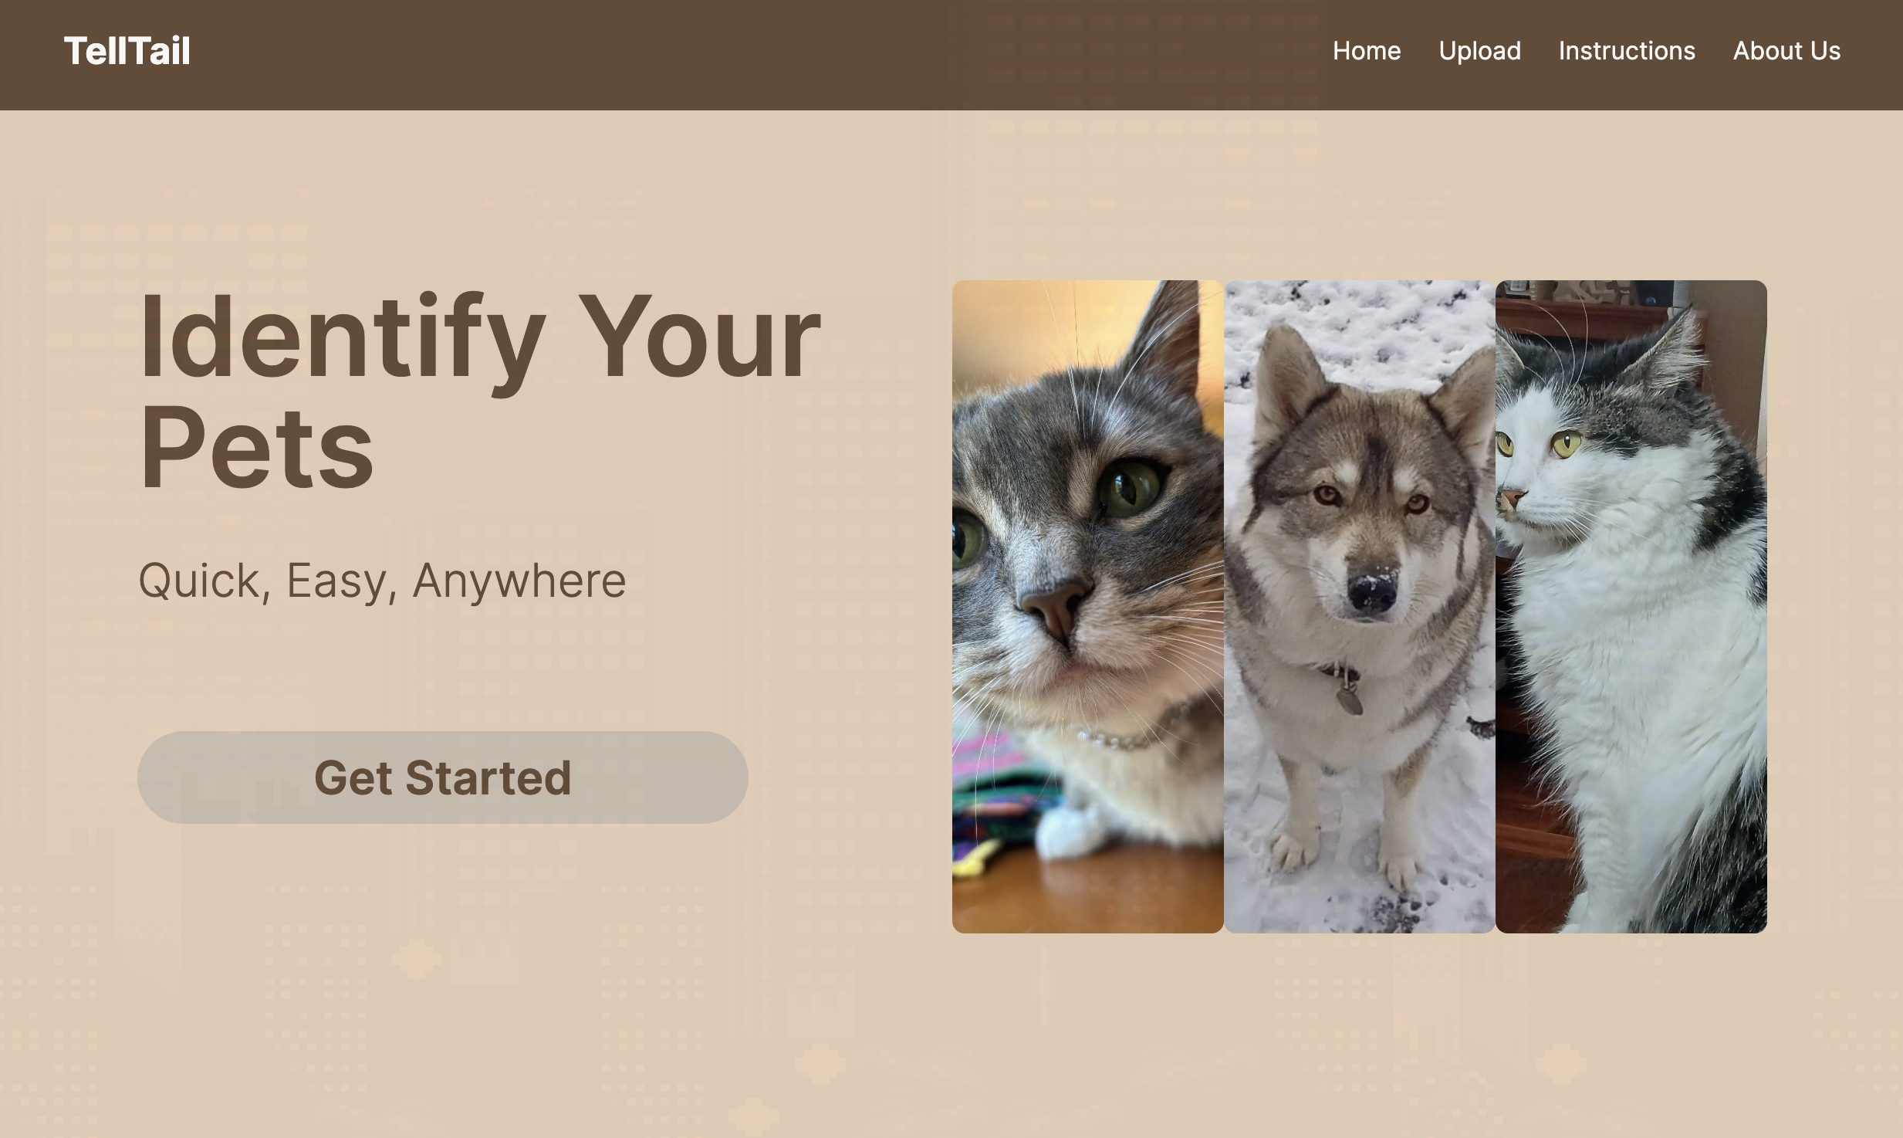Image resolution: width=1903 pixels, height=1138 pixels.
Task: Click the husky's metal collar tag
Action: [x=1349, y=699]
